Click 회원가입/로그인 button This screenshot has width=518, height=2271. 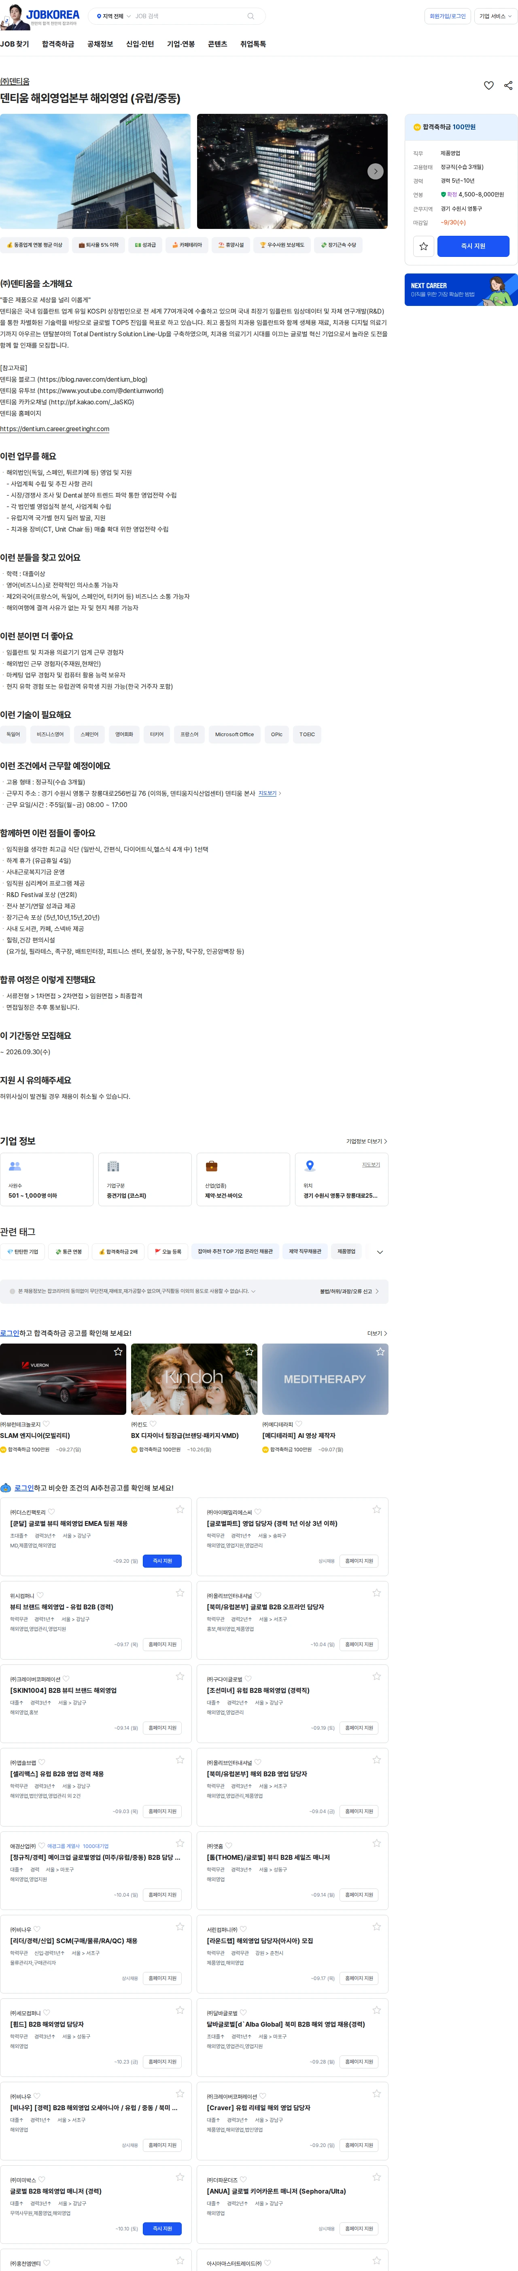coord(448,16)
